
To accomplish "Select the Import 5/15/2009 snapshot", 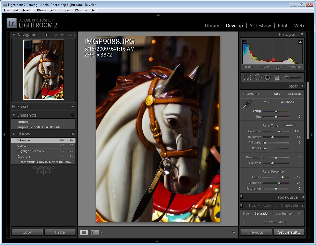I will tap(44, 127).
